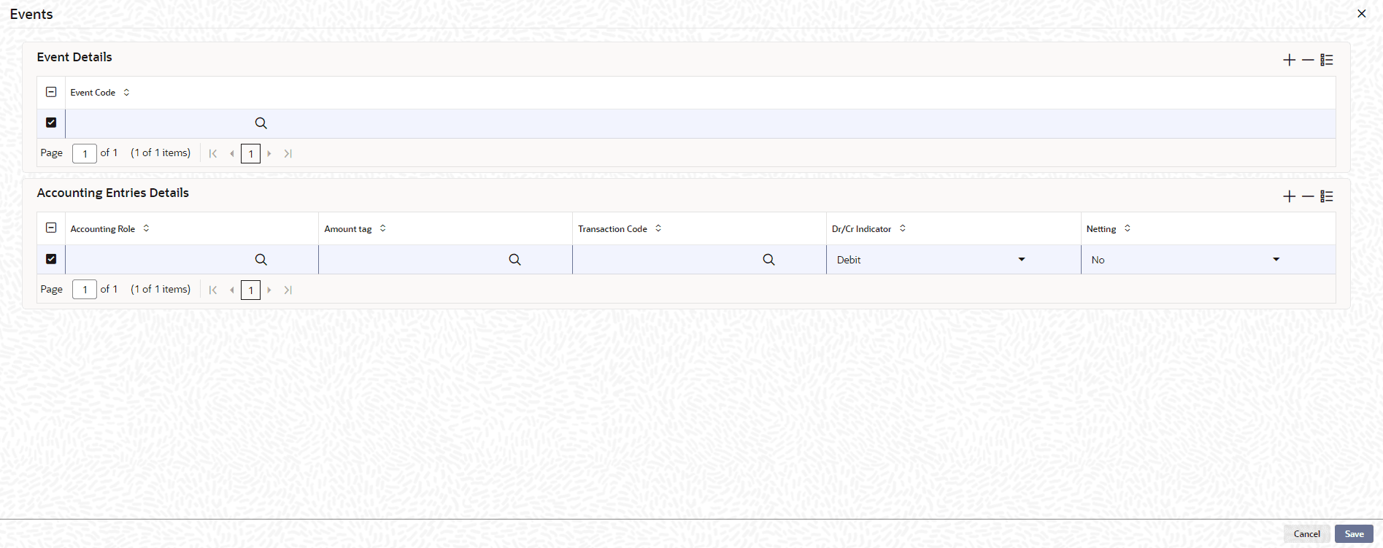Viewport: 1383px width, 548px height.
Task: Add a row in Event Details
Action: [x=1289, y=60]
